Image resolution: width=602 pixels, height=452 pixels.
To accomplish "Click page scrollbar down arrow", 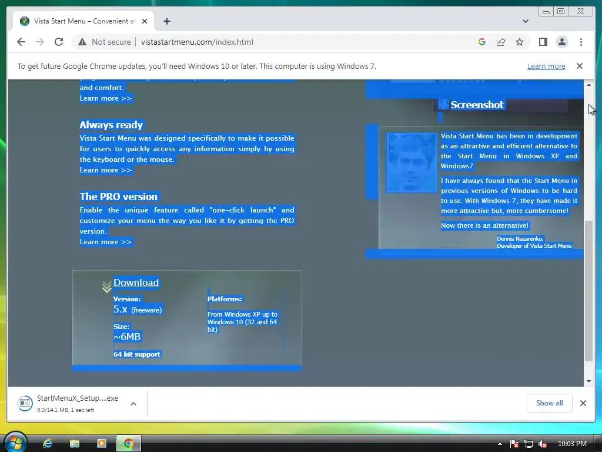I will pos(588,381).
